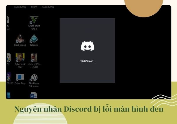Click the photo_2020 - Lối tắt label

click(34, 66)
